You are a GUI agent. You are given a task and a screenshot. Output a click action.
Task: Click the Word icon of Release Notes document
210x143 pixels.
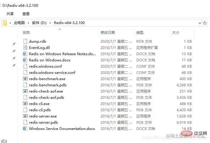pos(25,54)
